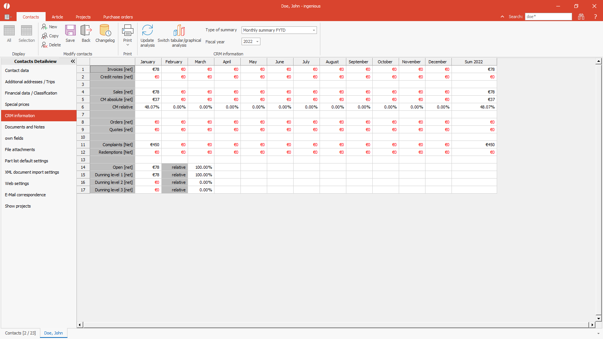Click the binoculars search icon

(x=581, y=17)
